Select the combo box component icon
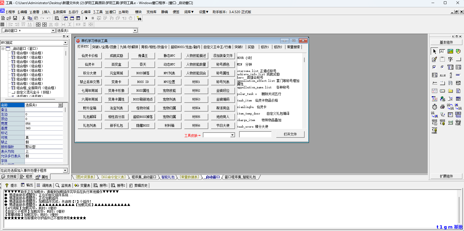 [450, 67]
